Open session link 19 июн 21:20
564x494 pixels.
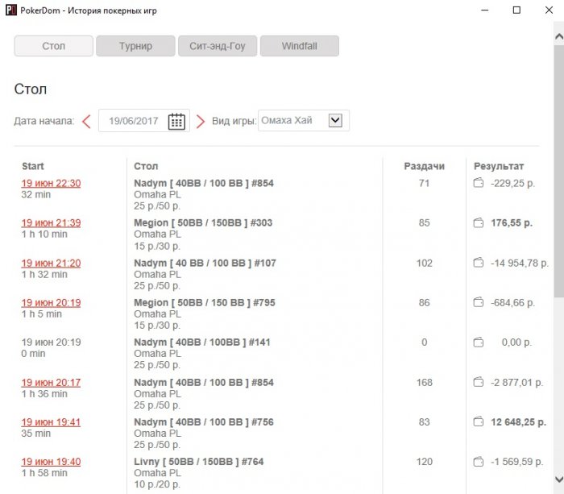click(51, 263)
